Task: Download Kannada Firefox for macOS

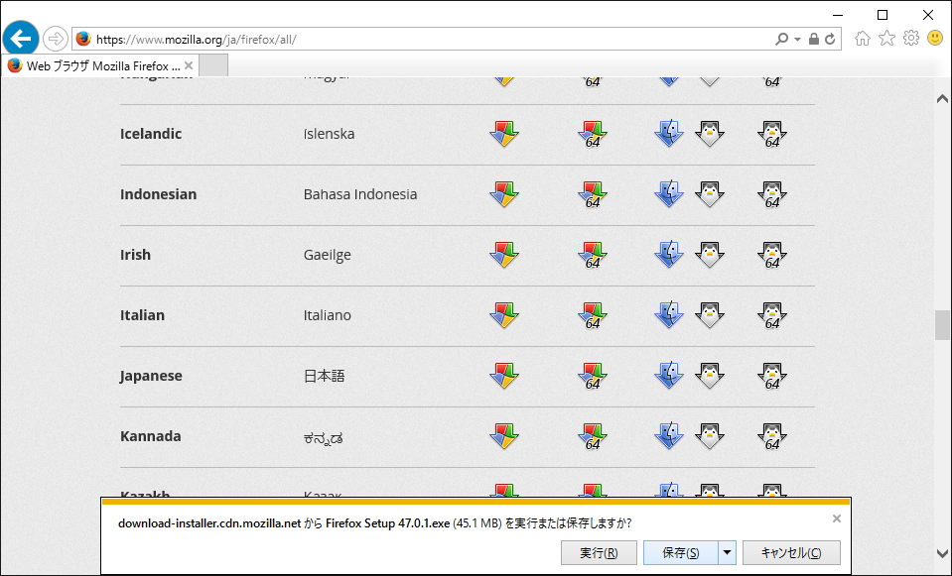Action: click(x=668, y=437)
